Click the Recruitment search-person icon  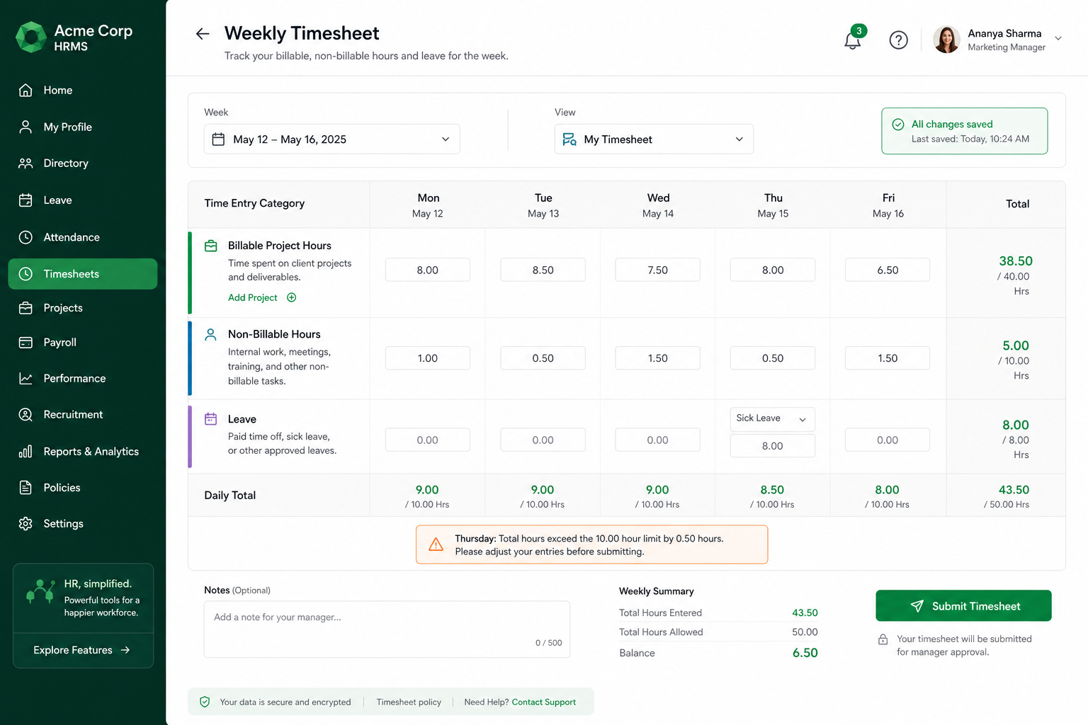[25, 414]
